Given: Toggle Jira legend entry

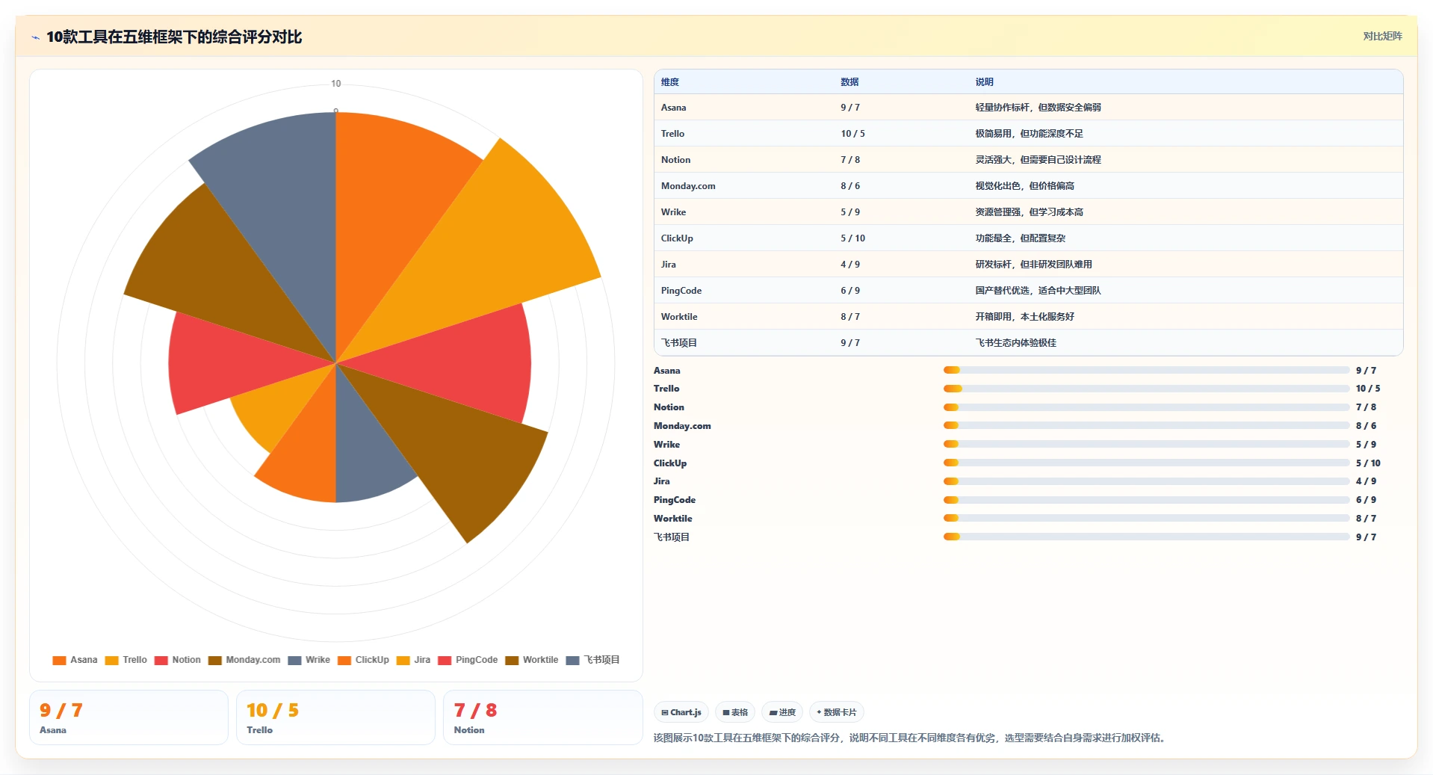Looking at the screenshot, I should pos(413,660).
